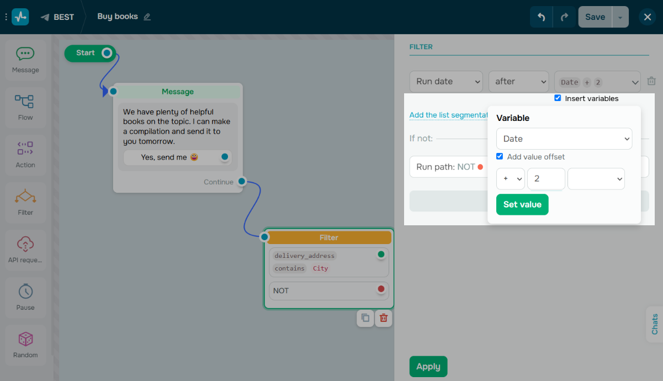Viewport: 663px width, 381px height.
Task: Select the Pause block icon
Action: click(25, 297)
